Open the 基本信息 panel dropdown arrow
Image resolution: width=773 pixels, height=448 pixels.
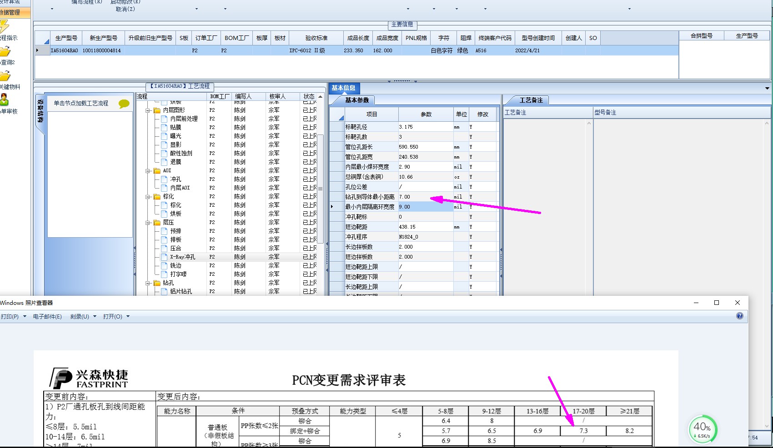[x=767, y=88]
